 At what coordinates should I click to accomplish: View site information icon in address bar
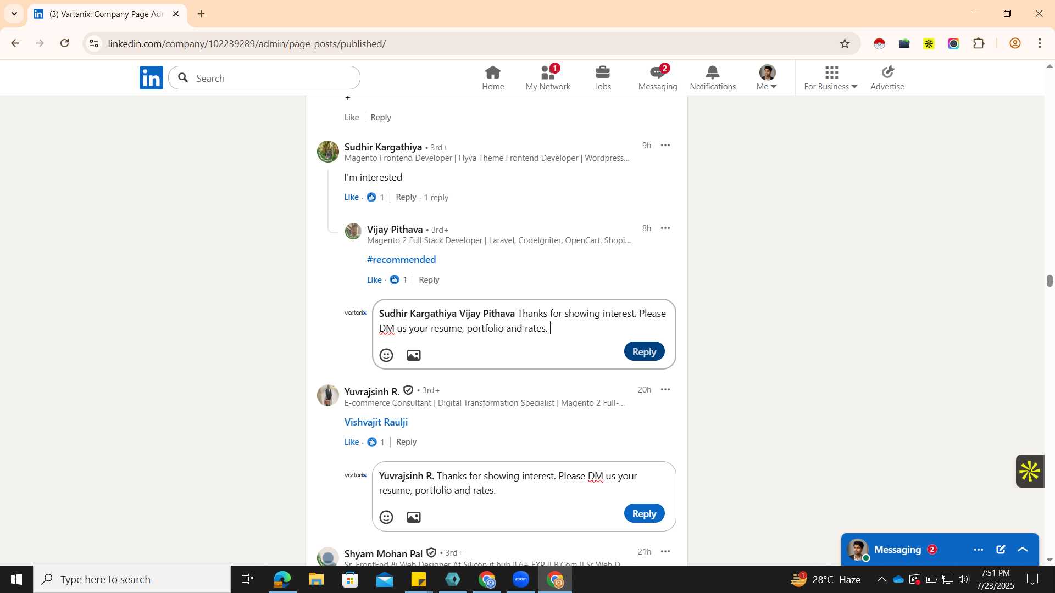click(94, 43)
